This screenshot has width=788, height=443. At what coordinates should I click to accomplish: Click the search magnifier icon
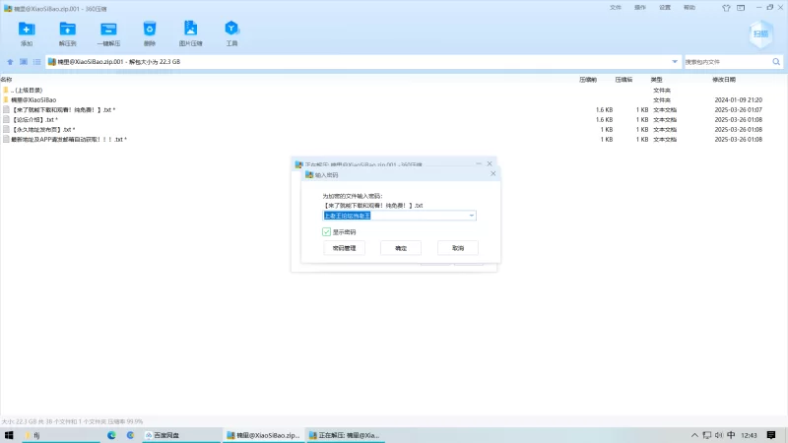pyautogui.click(x=776, y=62)
